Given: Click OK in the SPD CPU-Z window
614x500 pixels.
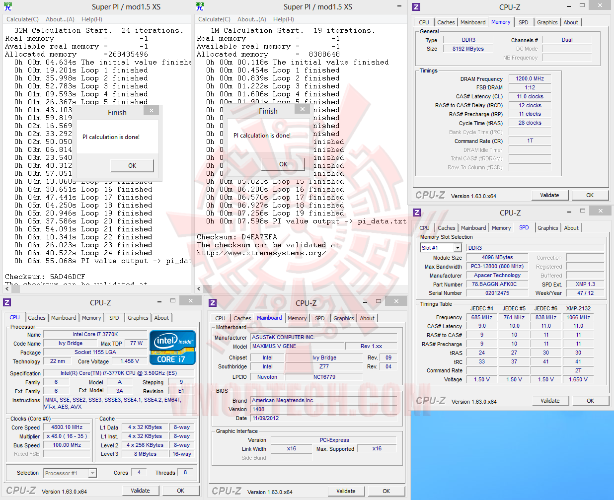Looking at the screenshot, I should [590, 401].
